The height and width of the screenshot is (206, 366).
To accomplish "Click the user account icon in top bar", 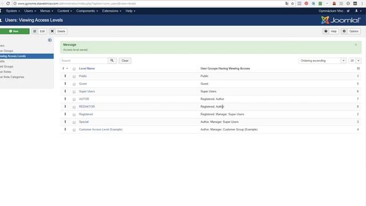I will click(358, 11).
